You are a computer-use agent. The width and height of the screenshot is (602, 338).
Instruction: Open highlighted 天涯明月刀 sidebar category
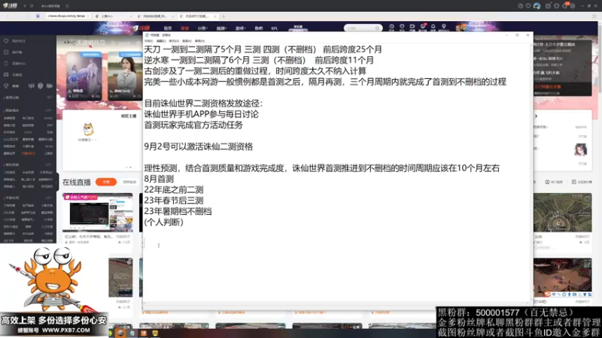pyautogui.click(x=28, y=153)
